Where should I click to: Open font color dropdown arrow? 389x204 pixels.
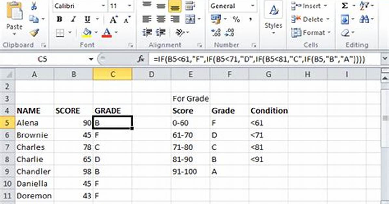pyautogui.click(x=116, y=32)
